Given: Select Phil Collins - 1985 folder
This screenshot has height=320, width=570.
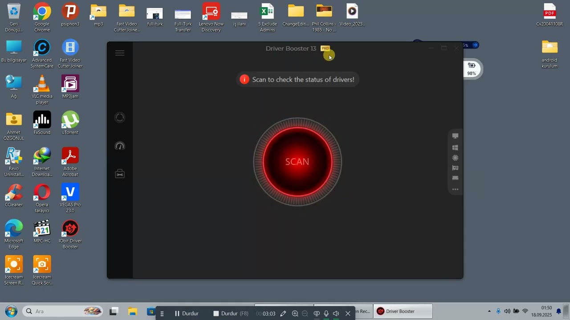Looking at the screenshot, I should click(x=324, y=18).
